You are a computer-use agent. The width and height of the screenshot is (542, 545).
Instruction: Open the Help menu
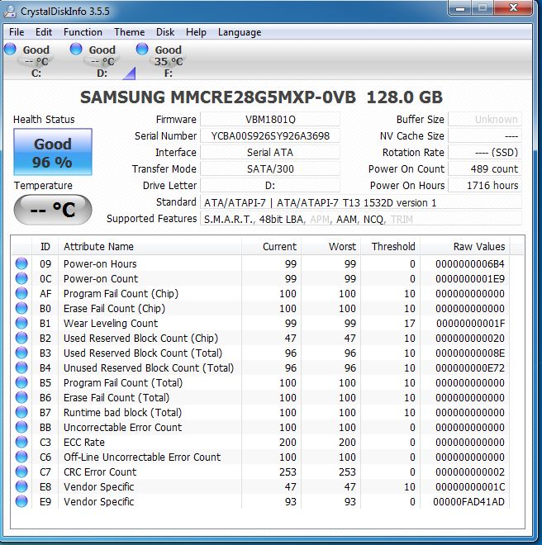[x=196, y=32]
